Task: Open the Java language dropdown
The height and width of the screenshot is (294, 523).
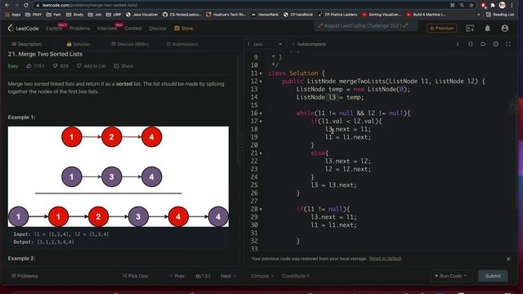Action: tap(265, 44)
